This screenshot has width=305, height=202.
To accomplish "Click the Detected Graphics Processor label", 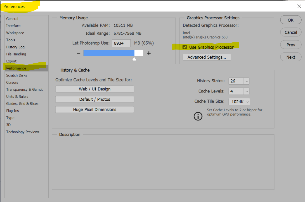I will [x=211, y=25].
